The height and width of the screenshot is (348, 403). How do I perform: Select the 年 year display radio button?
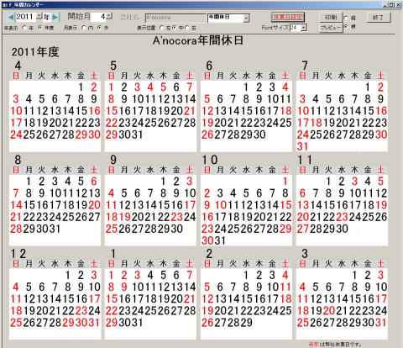pos(24,28)
